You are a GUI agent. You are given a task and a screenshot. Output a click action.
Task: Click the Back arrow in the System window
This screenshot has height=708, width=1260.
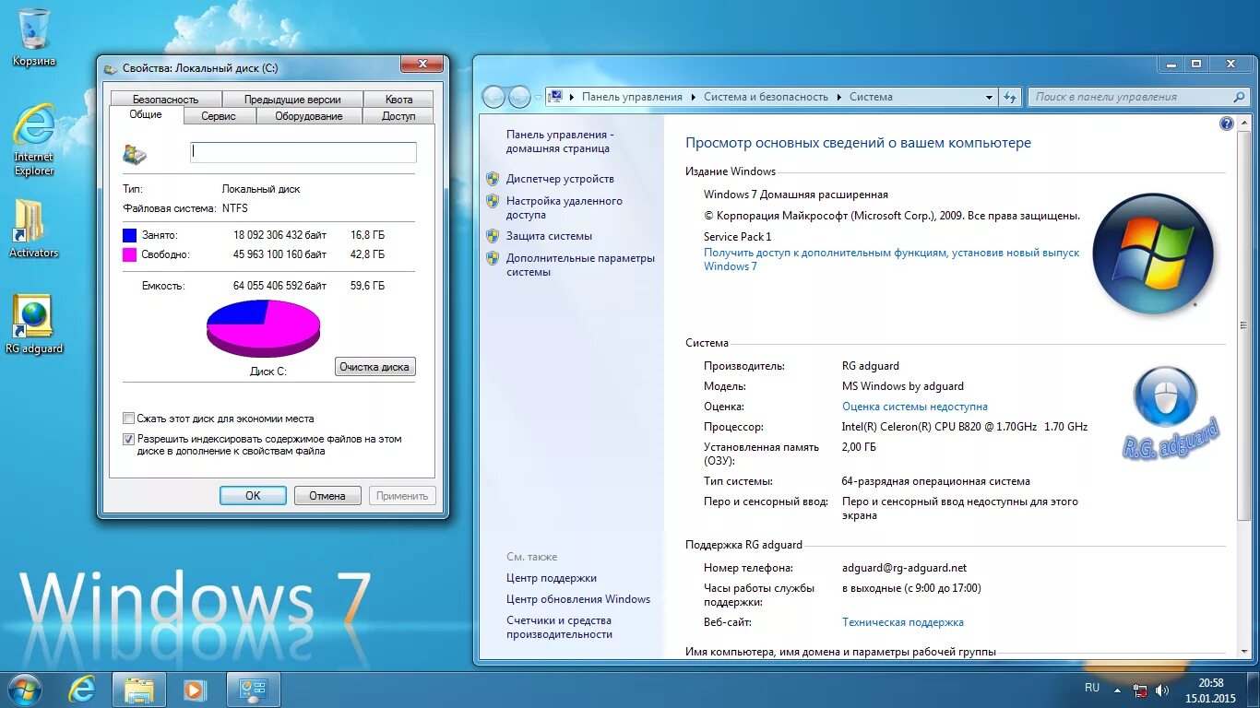point(493,97)
